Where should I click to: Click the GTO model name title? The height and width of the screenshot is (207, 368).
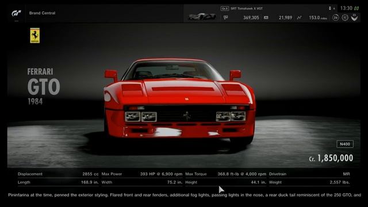pos(44,87)
